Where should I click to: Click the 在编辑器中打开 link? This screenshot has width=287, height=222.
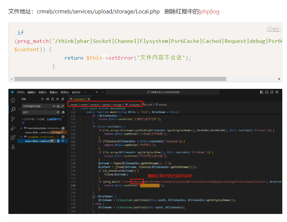54,119
